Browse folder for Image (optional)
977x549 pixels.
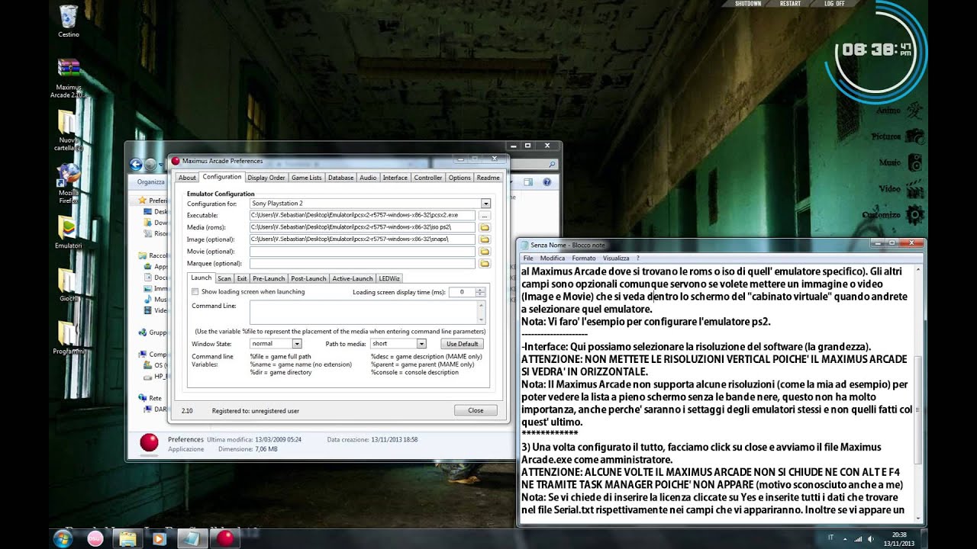tap(484, 239)
